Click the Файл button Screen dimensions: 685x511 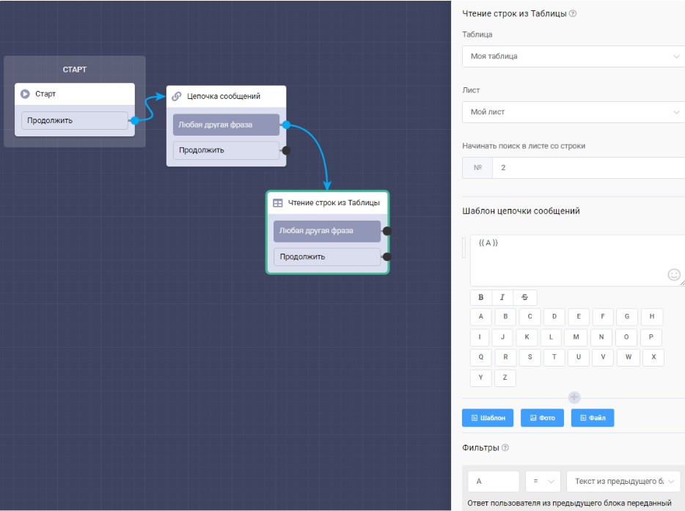point(593,418)
